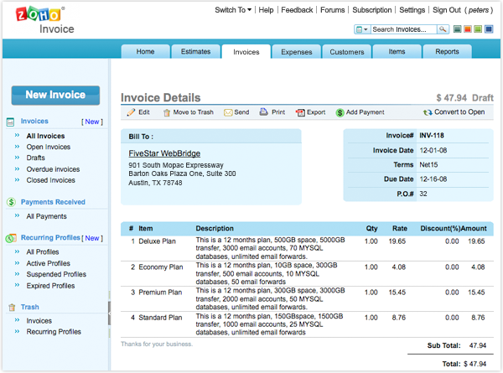
Task: Switch to the Estimates tab
Action: (x=195, y=52)
